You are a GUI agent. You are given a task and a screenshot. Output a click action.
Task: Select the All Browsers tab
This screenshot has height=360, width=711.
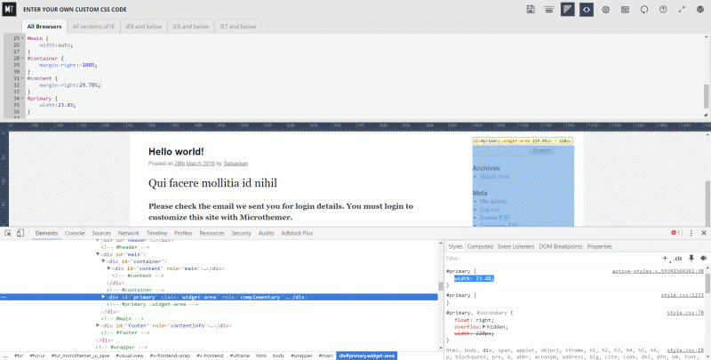point(44,27)
